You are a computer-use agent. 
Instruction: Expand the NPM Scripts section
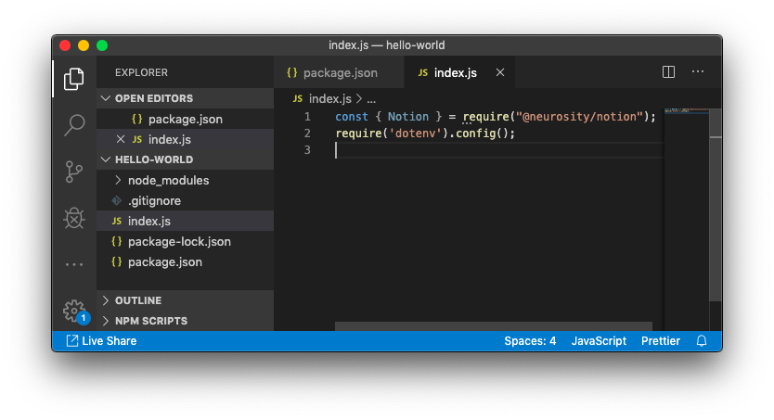coord(150,321)
